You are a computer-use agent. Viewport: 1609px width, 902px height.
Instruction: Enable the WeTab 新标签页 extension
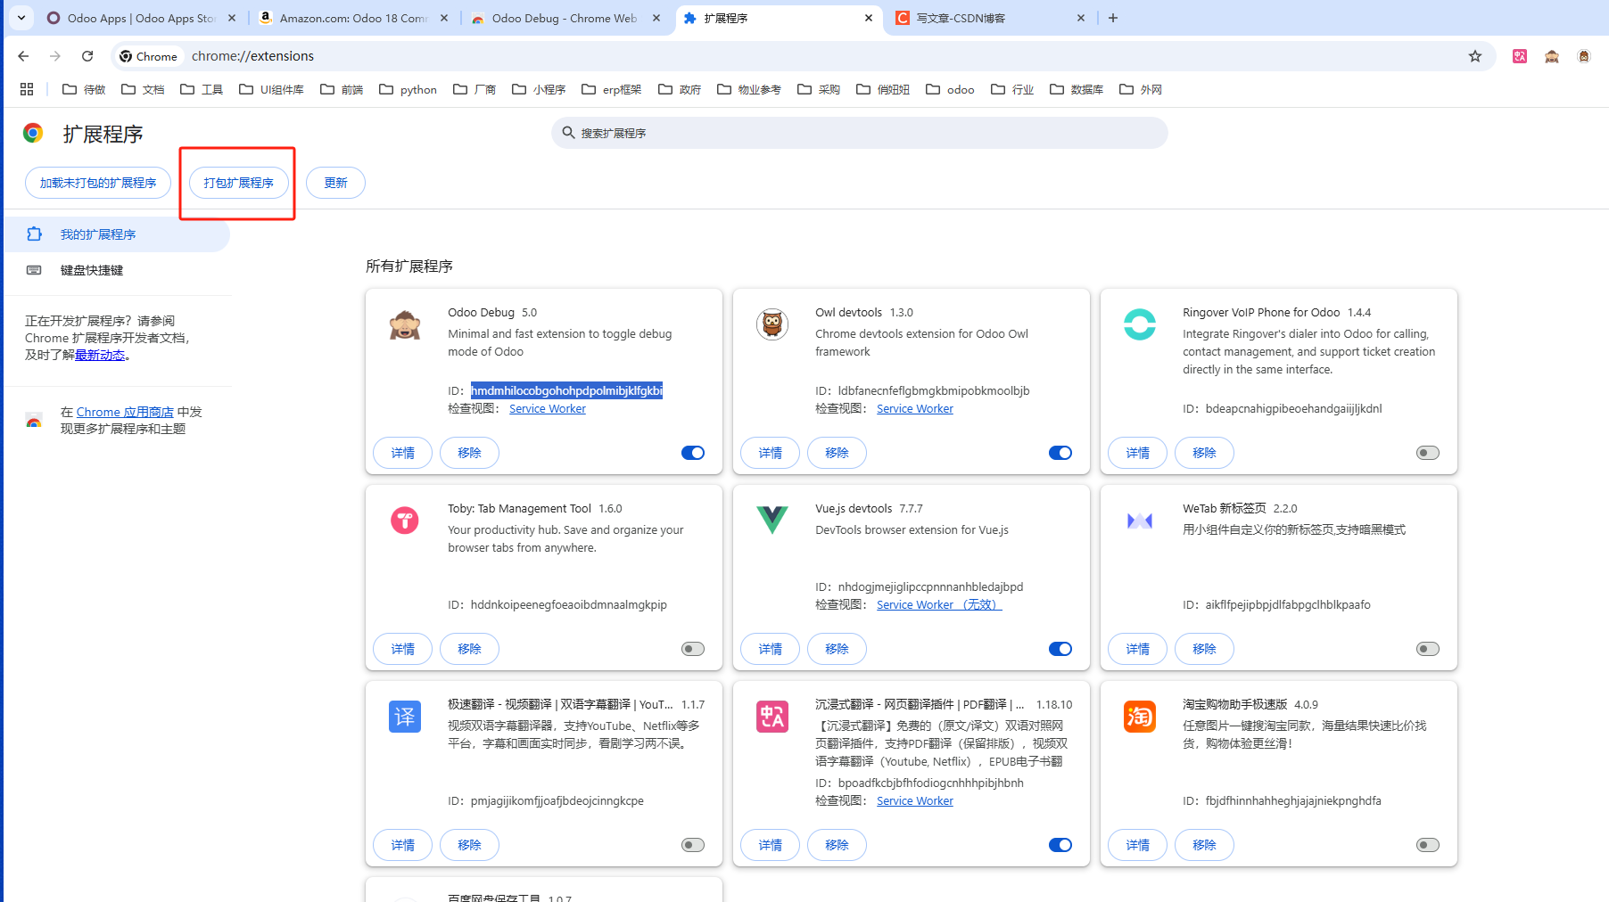click(x=1427, y=649)
